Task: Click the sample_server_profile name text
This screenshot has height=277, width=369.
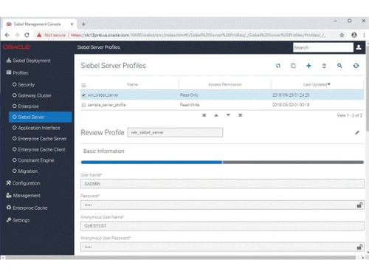Action: click(x=106, y=105)
